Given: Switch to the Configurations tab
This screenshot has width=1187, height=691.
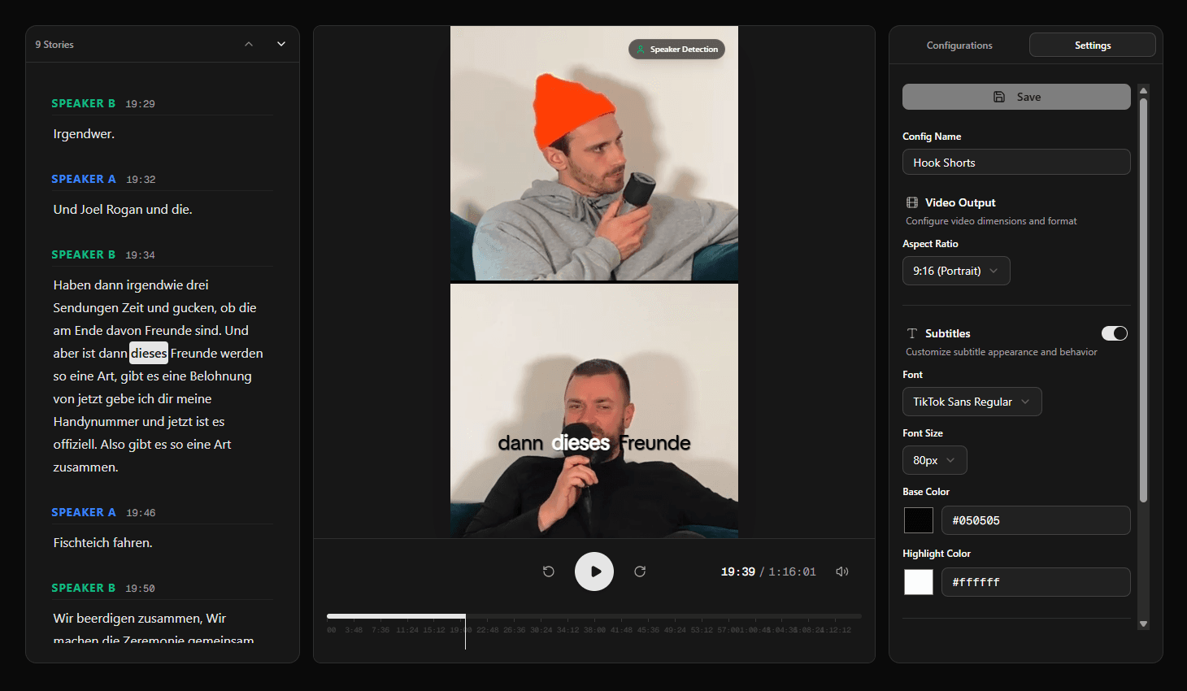Looking at the screenshot, I should tap(959, 45).
